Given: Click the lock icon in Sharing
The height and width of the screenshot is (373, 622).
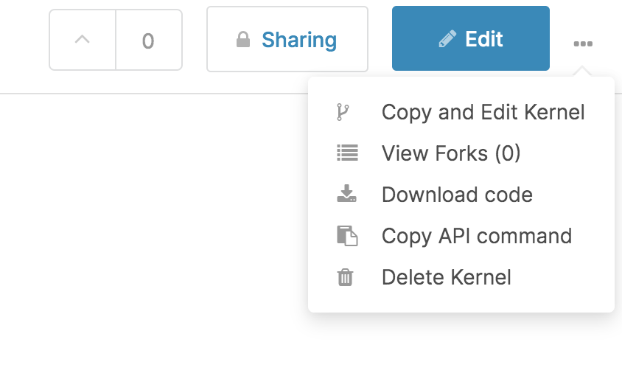Looking at the screenshot, I should [x=243, y=39].
